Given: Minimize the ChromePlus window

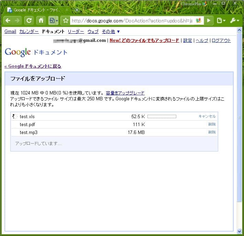Looking at the screenshot, I should (x=215, y=3).
